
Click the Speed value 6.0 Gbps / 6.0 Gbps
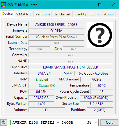click(x=94, y=73)
